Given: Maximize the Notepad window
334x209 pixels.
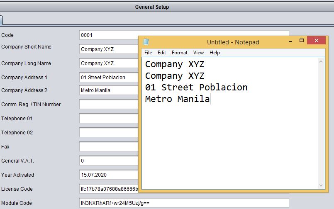Looking at the screenshot, I should 302,41.
